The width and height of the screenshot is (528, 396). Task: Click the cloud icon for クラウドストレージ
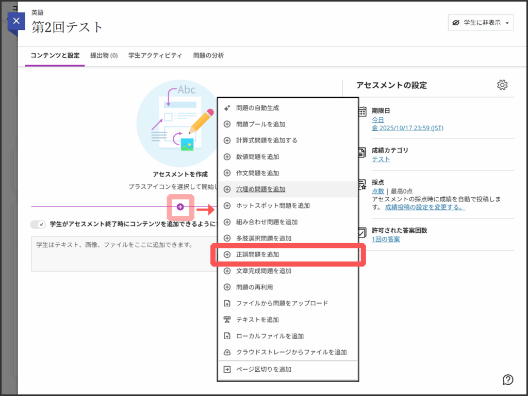point(227,352)
